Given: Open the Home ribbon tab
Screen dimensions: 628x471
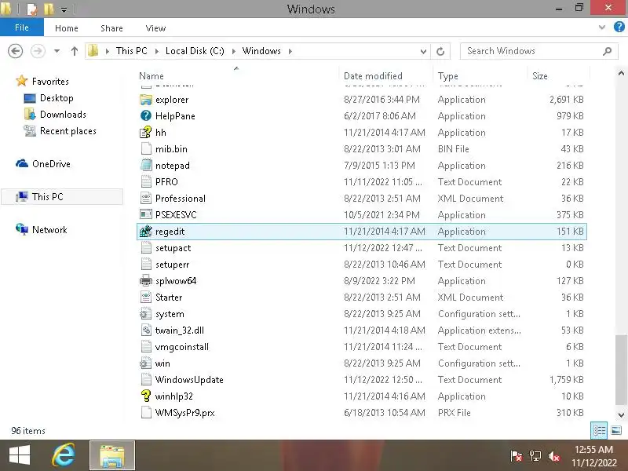Looking at the screenshot, I should click(67, 28).
